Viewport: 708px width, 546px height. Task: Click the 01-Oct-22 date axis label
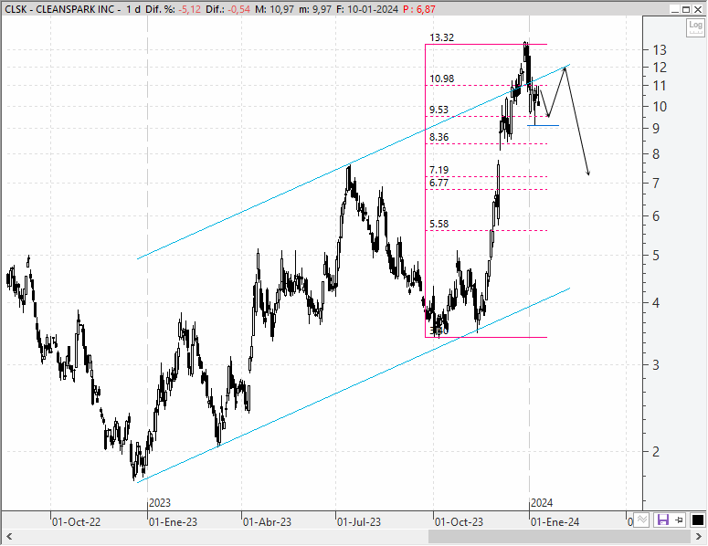point(77,522)
